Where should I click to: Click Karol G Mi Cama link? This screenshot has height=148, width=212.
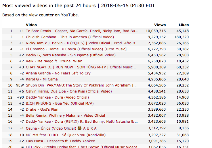pos(42,79)
